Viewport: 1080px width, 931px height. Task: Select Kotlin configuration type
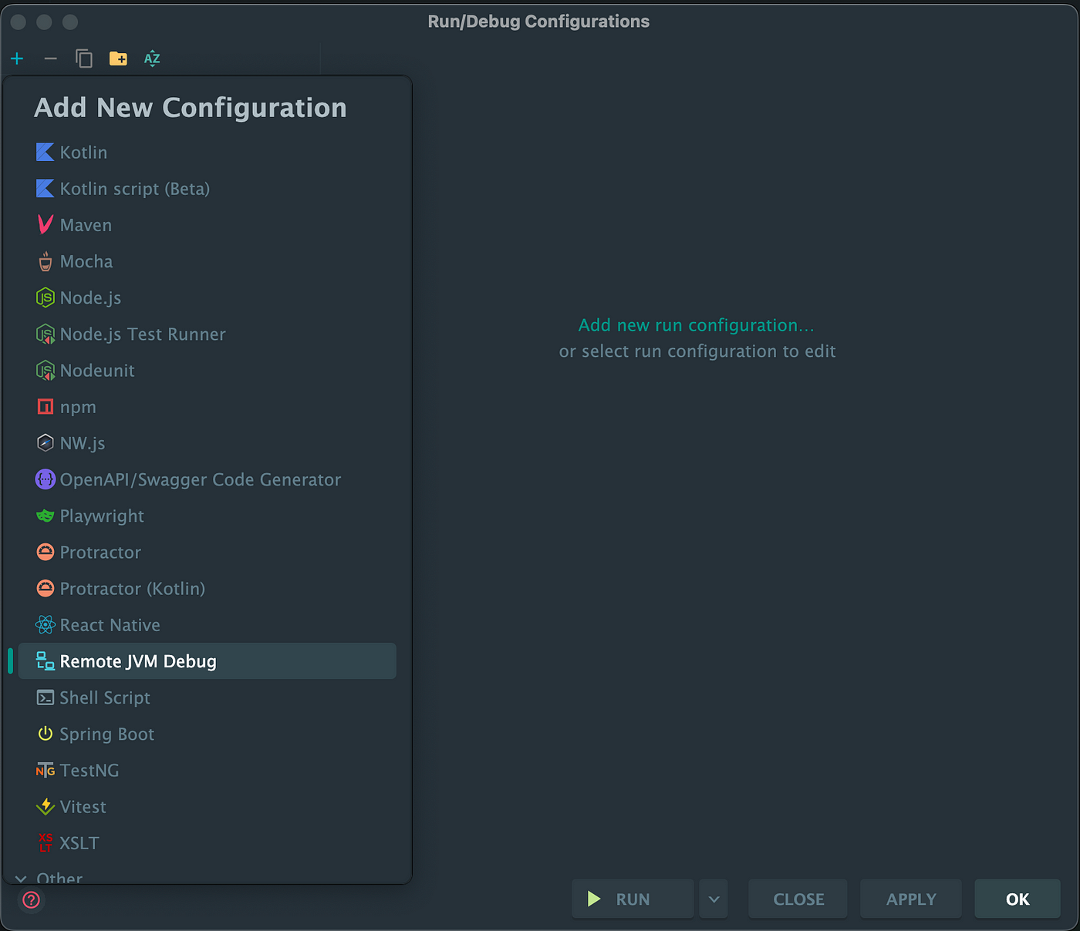click(x=83, y=153)
